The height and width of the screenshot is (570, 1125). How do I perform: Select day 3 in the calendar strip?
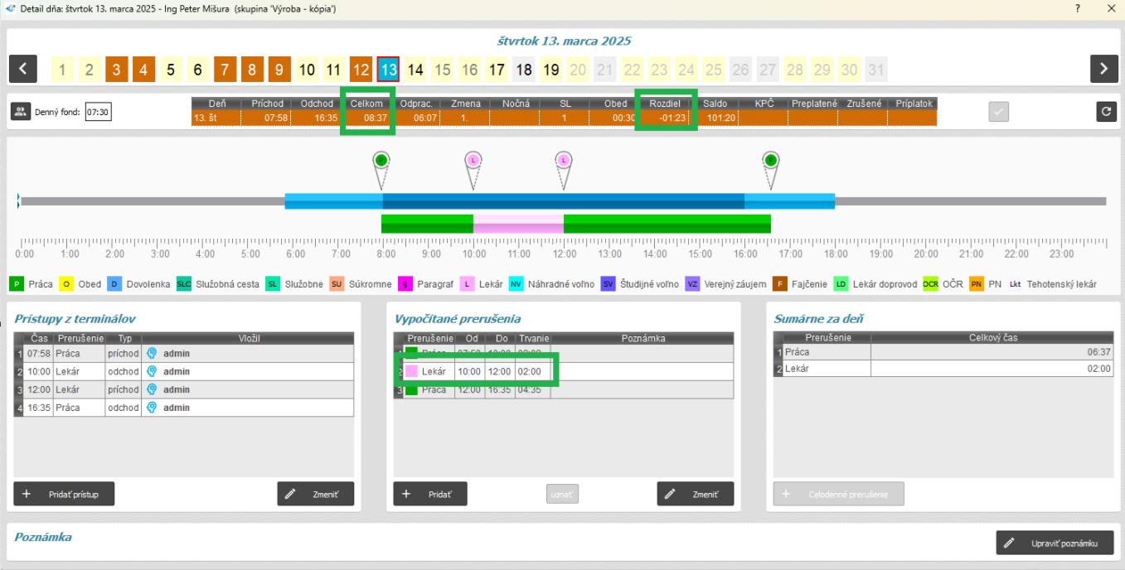tap(117, 69)
